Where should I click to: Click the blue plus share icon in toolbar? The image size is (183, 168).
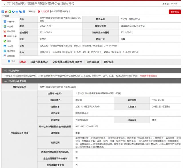pyautogui.click(x=3, y=11)
